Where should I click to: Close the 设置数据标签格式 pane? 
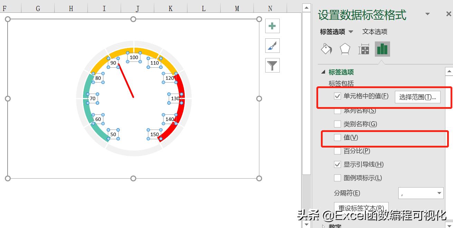pos(449,14)
